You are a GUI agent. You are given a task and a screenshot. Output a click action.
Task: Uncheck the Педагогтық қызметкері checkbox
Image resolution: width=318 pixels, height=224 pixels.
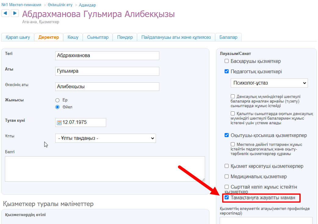click(226, 71)
